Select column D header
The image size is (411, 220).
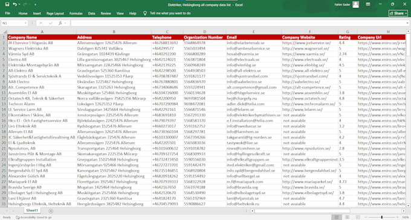[204, 31]
